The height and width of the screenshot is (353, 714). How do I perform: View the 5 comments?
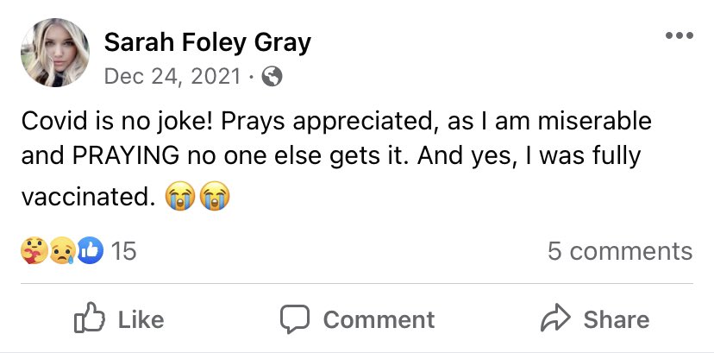[619, 251]
